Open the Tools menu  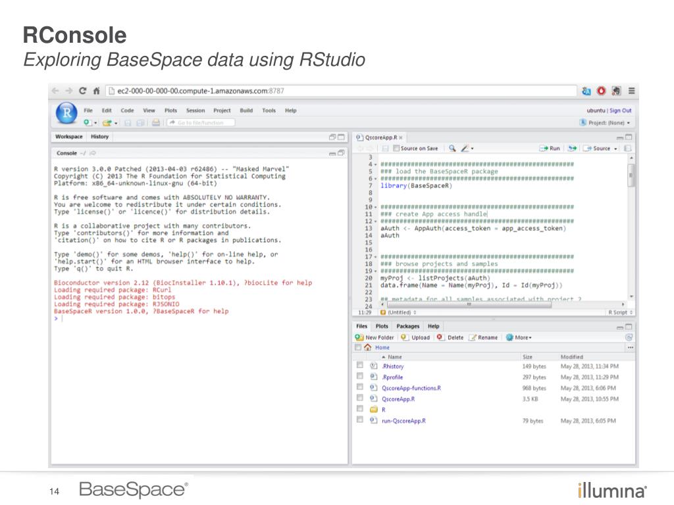click(x=269, y=110)
